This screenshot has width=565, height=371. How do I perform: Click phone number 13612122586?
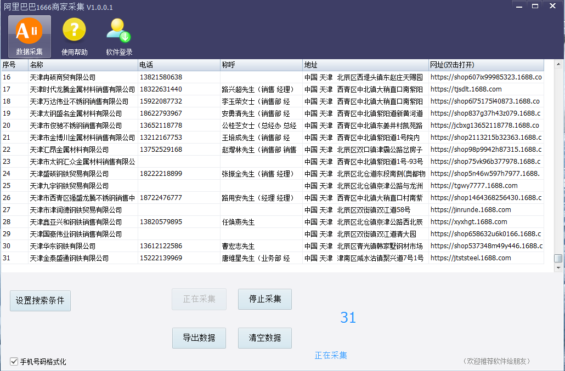coord(161,246)
